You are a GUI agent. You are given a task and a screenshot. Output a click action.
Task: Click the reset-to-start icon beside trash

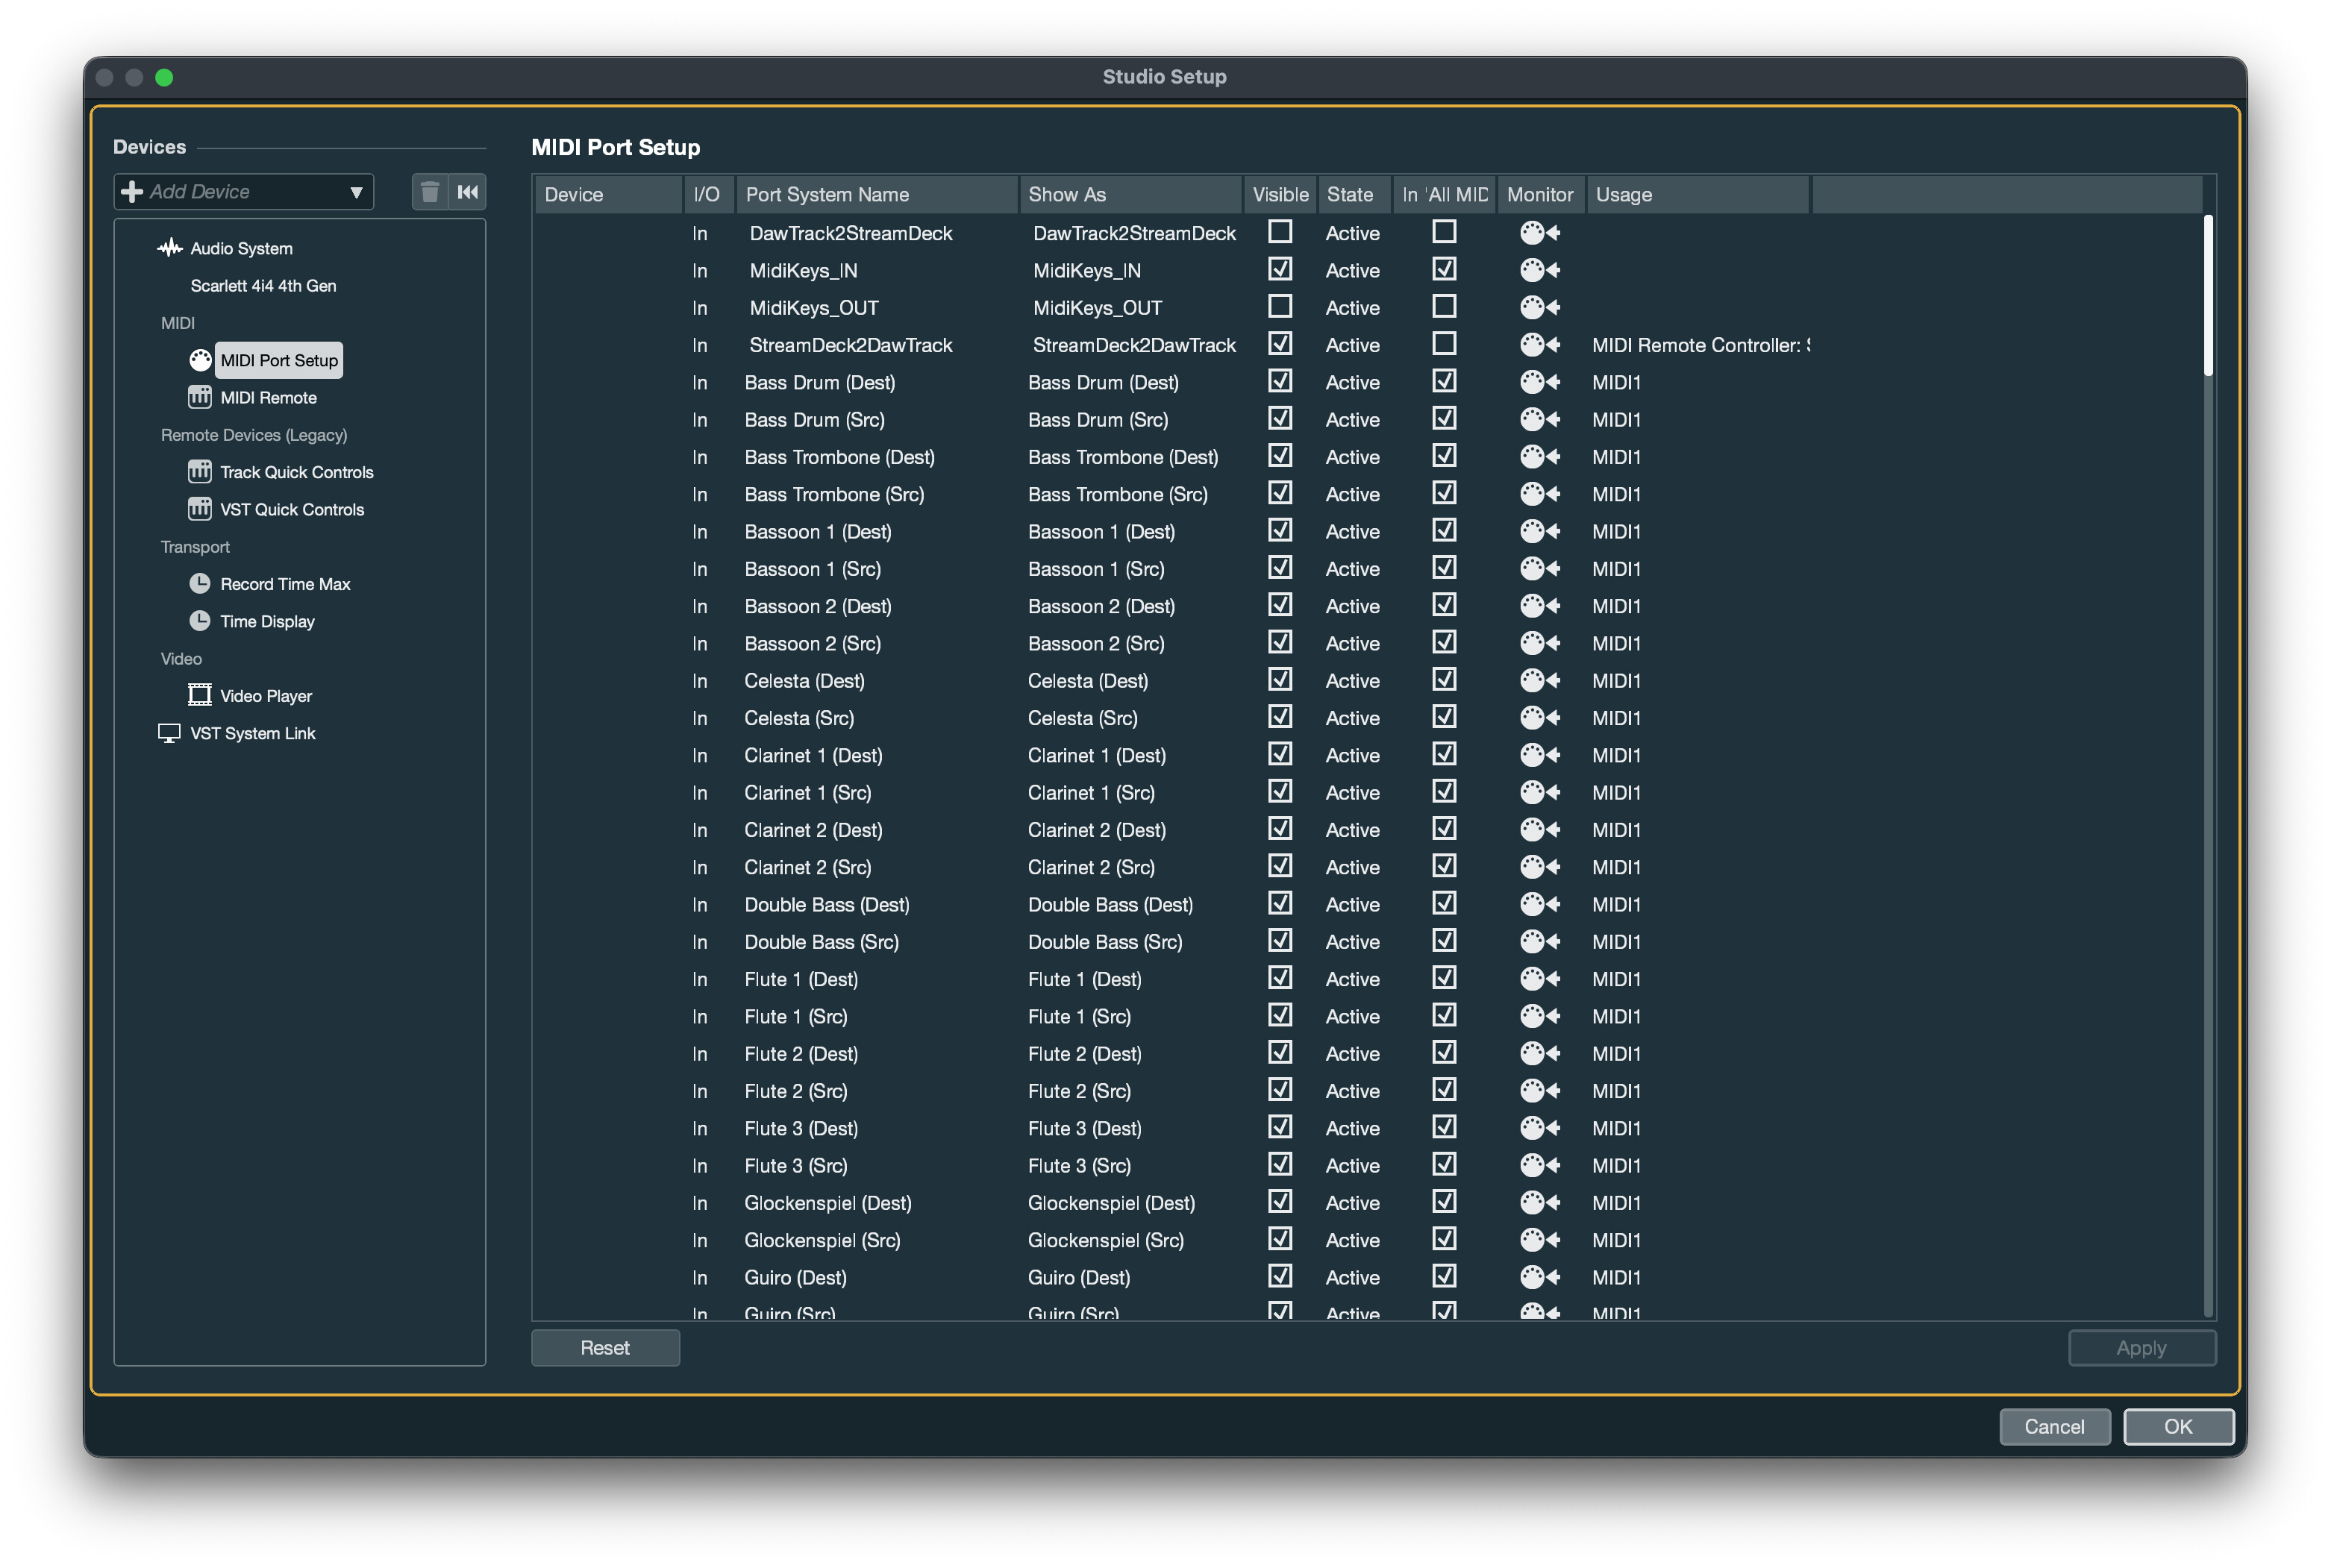tap(468, 192)
